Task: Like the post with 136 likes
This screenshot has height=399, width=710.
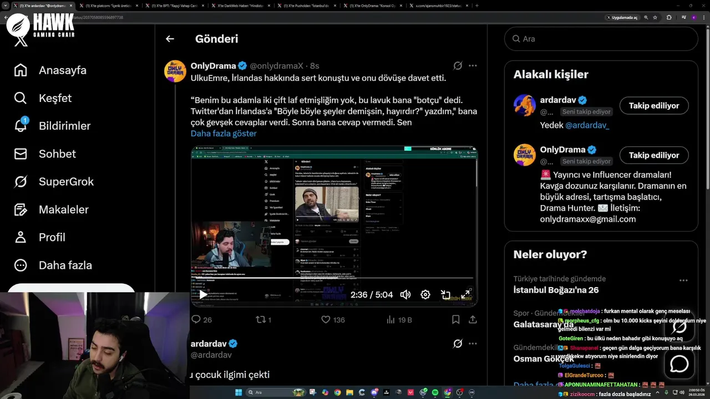Action: 333,320
